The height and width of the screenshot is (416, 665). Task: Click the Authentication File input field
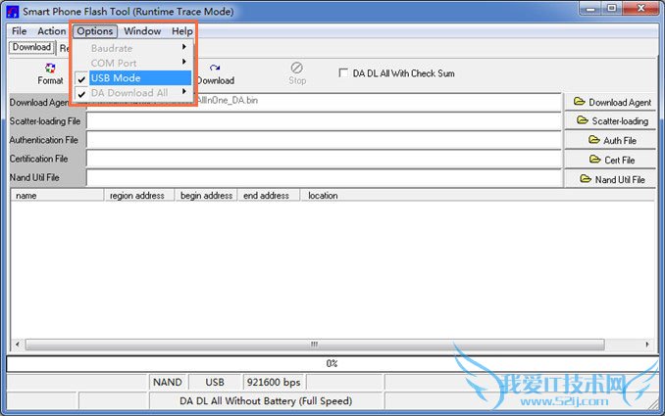click(x=324, y=140)
